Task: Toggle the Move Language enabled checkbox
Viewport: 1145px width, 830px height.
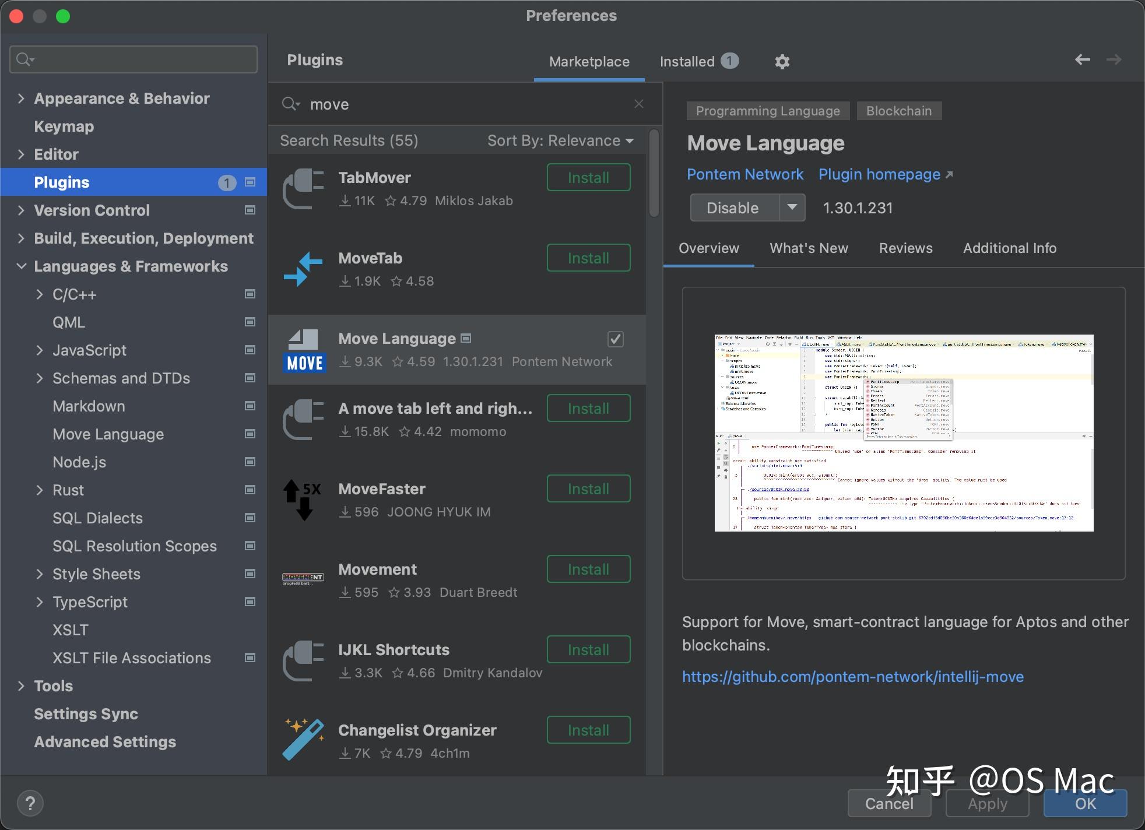Action: [616, 339]
